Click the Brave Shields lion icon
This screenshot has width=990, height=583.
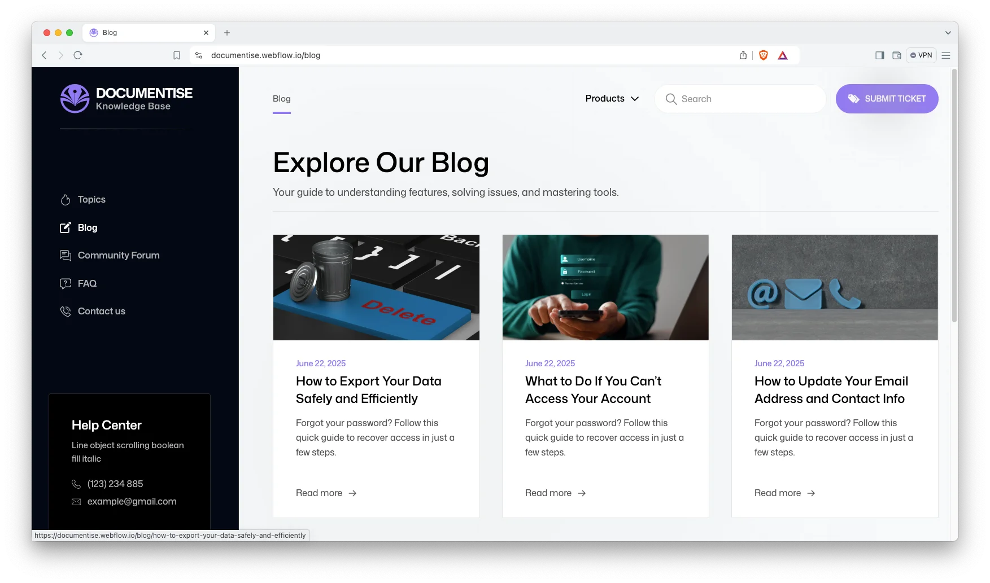763,55
